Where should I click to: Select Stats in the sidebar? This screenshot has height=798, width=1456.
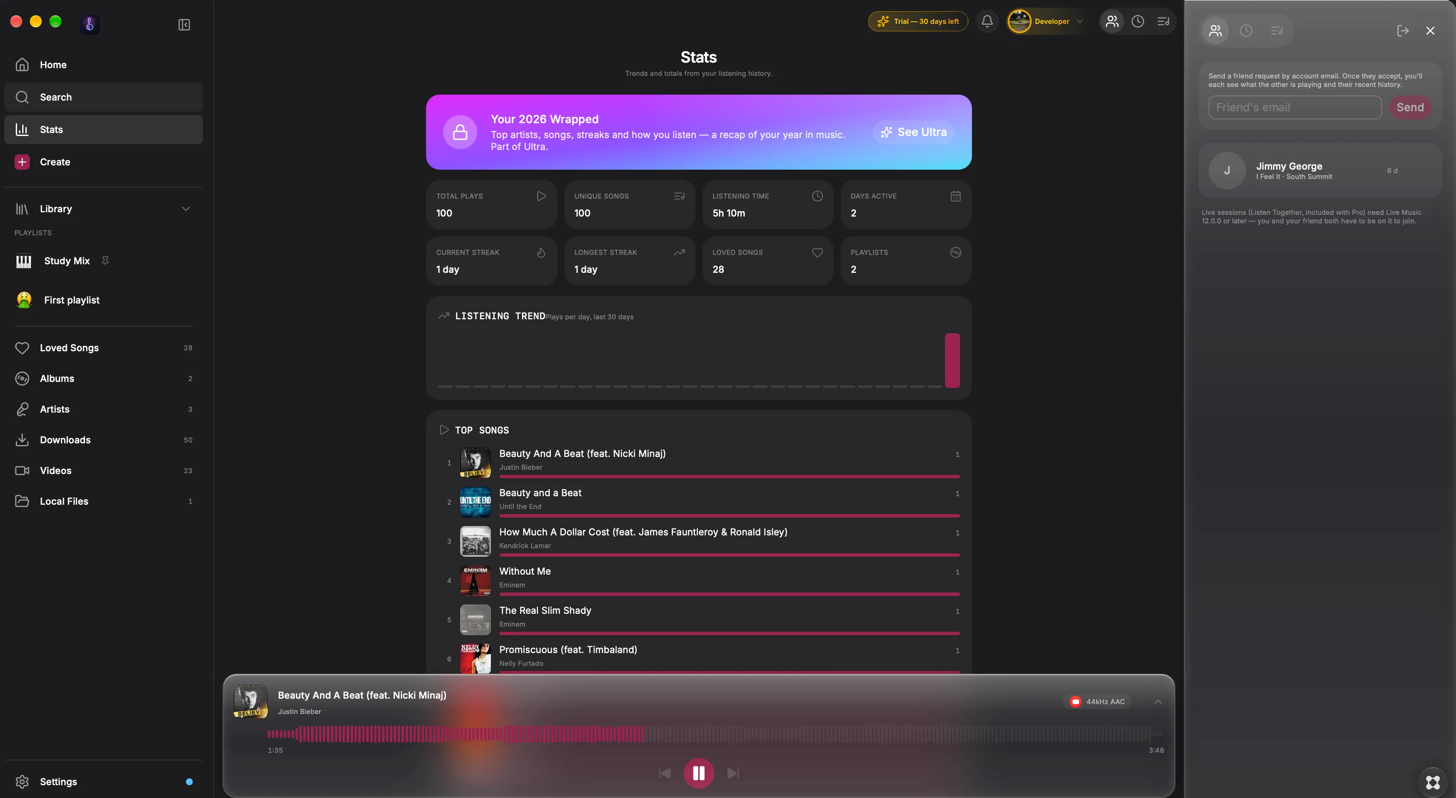[104, 130]
